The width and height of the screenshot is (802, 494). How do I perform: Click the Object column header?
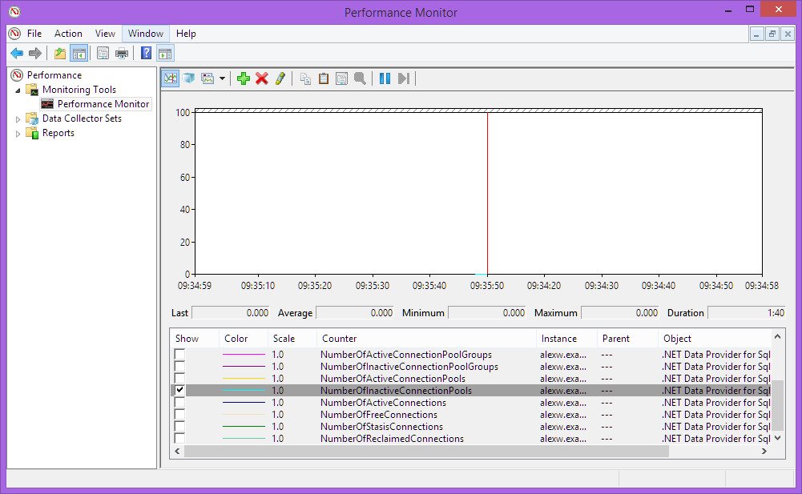(715, 339)
